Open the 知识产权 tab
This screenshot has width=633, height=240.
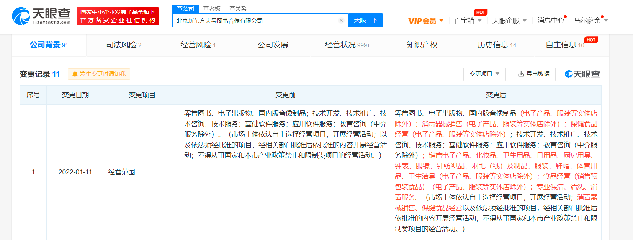point(422,45)
